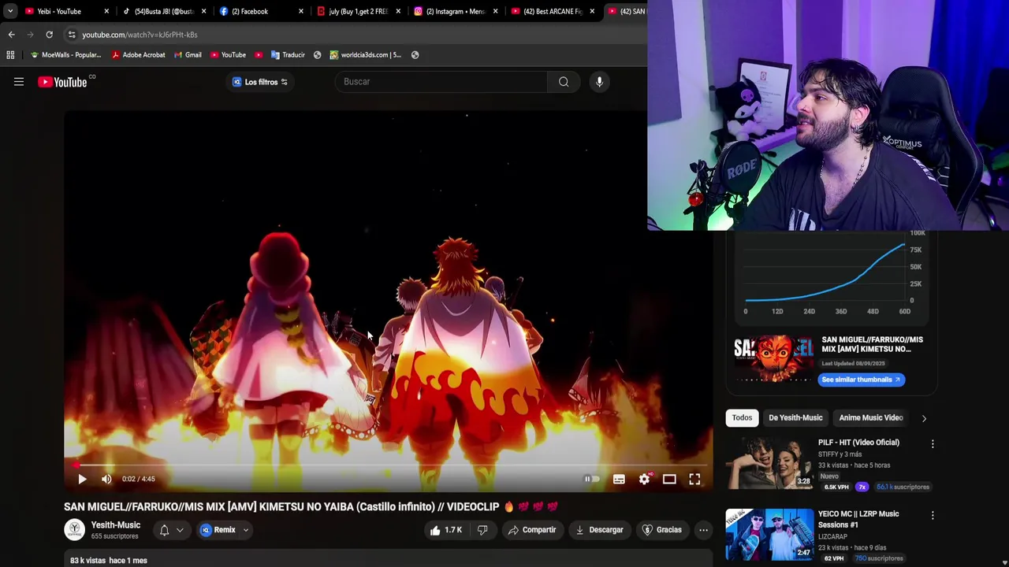Open the YEICO MC LZRP video thumbnail
This screenshot has height=567, width=1009.
click(769, 535)
